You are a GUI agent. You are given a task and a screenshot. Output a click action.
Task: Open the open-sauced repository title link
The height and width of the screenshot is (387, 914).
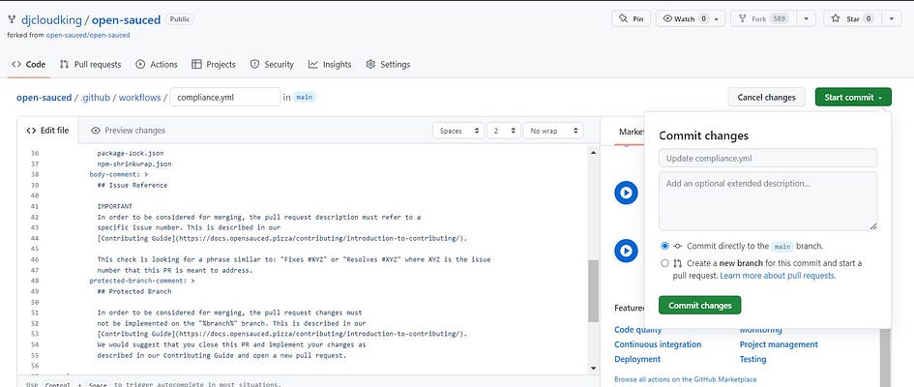127,19
